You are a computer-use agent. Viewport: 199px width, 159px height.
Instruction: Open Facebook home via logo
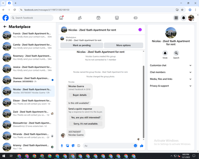coord(6,18)
